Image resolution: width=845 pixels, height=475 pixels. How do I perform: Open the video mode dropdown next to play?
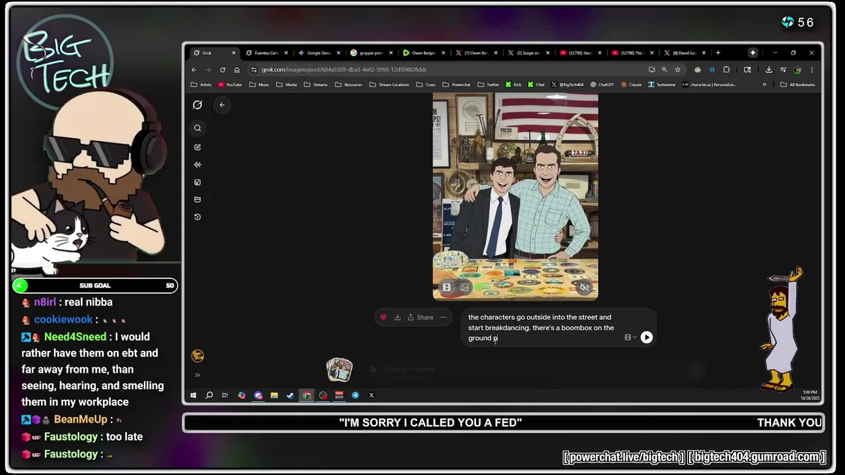630,337
